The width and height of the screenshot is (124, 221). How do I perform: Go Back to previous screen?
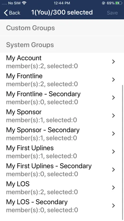12,13
